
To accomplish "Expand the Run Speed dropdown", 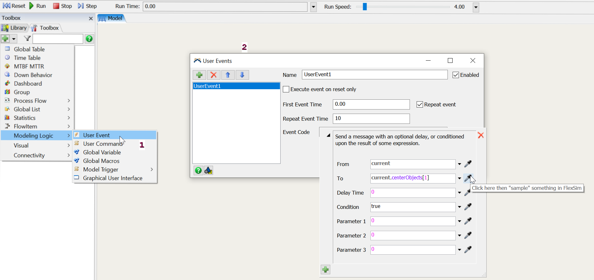I will pos(476,7).
